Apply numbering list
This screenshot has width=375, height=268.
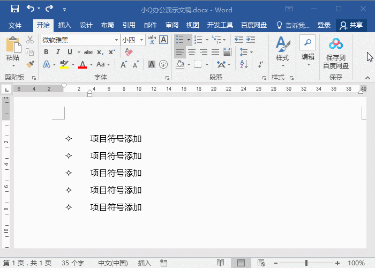click(198, 40)
